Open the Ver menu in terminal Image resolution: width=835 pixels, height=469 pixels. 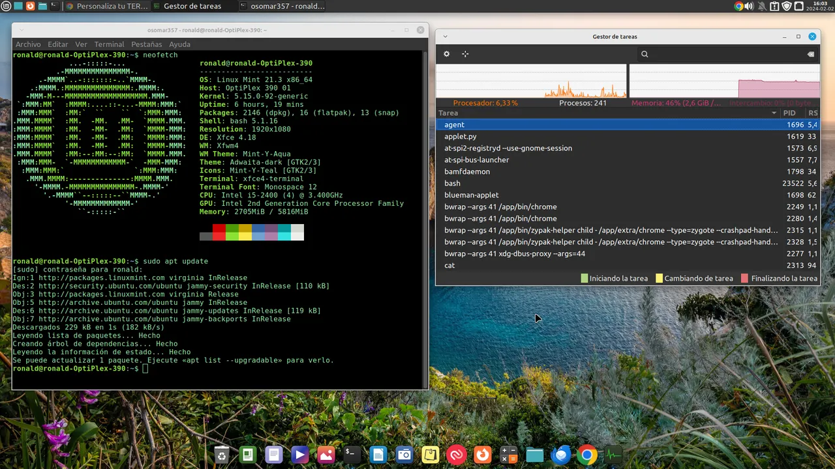click(81, 44)
